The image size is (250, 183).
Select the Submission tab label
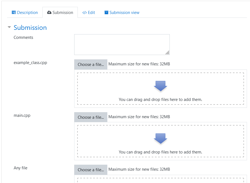pyautogui.click(x=63, y=13)
